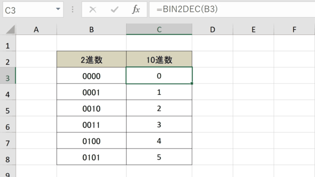315x177 pixels.
Task: Select the 2進数 header cell
Action: point(92,59)
